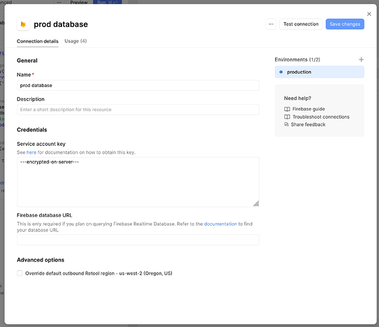Image resolution: width=379 pixels, height=327 pixels.
Task: Click the blue production environment dot
Action: pos(281,72)
